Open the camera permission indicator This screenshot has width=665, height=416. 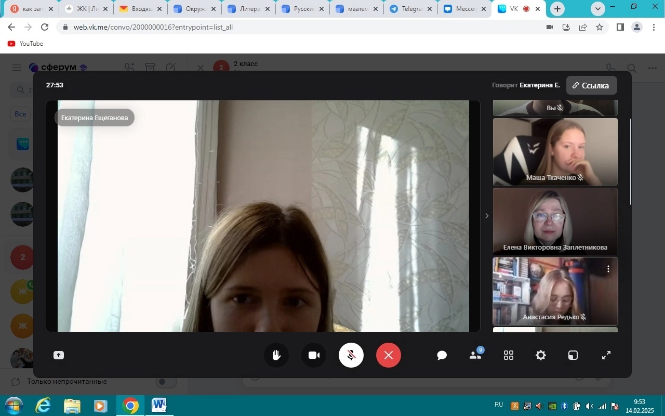(550, 27)
